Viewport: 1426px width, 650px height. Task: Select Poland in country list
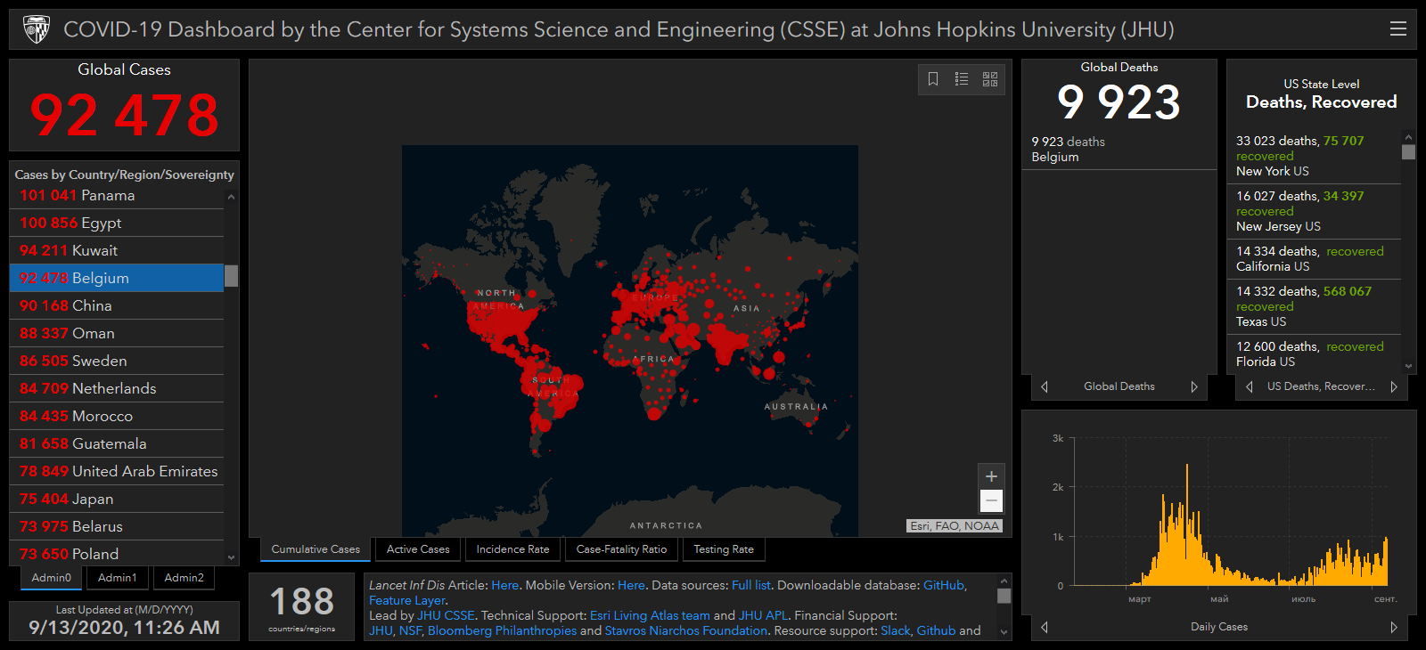[117, 554]
